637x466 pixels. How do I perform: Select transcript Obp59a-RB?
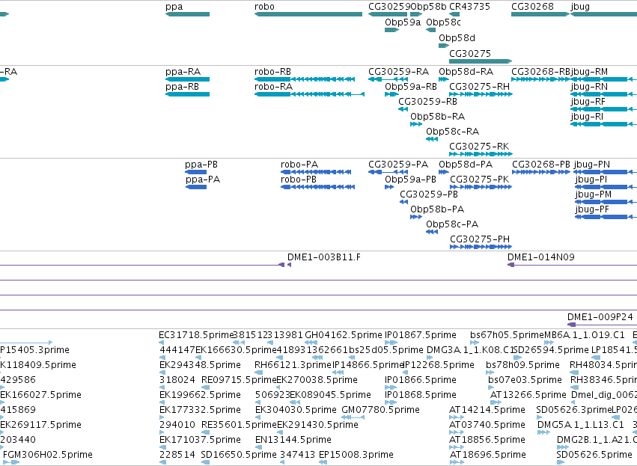[x=392, y=94]
